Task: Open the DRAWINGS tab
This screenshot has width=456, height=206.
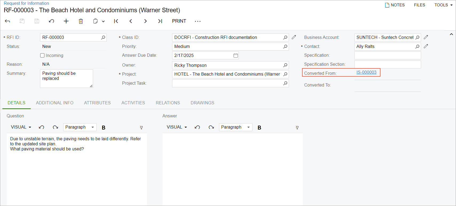Action: click(202, 103)
